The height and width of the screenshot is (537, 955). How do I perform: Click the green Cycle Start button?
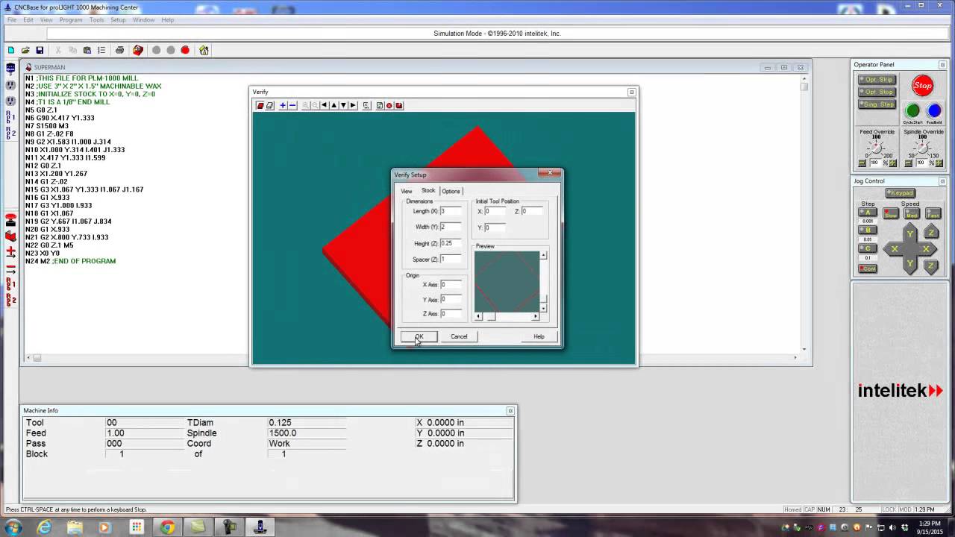tap(912, 111)
